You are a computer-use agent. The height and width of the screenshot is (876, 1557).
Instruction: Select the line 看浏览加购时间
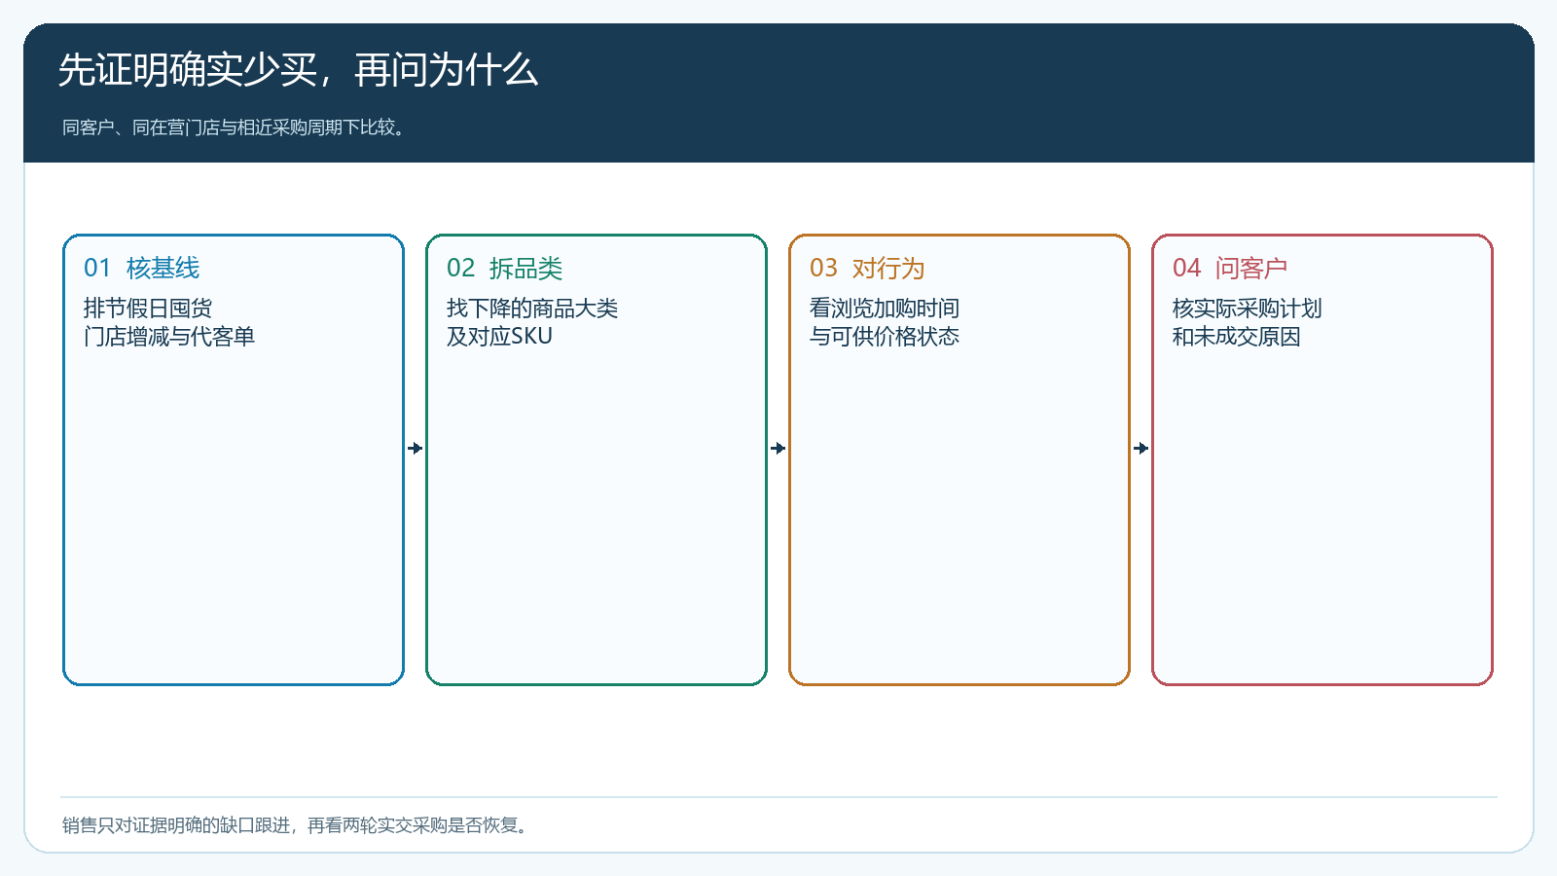885,309
